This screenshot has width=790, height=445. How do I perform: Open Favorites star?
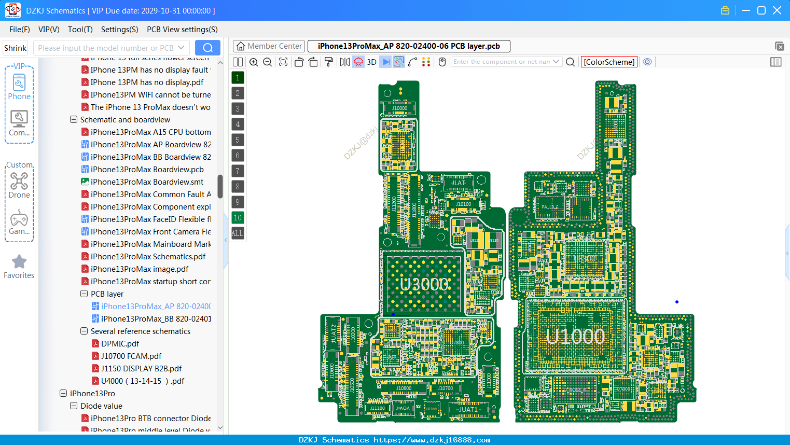[x=19, y=267]
